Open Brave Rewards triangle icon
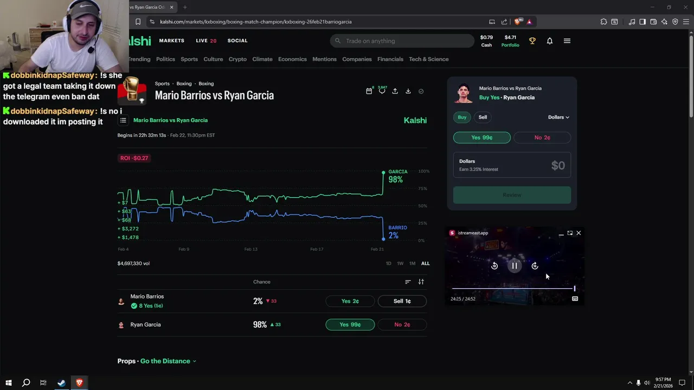Image resolution: width=694 pixels, height=390 pixels. pos(529,22)
